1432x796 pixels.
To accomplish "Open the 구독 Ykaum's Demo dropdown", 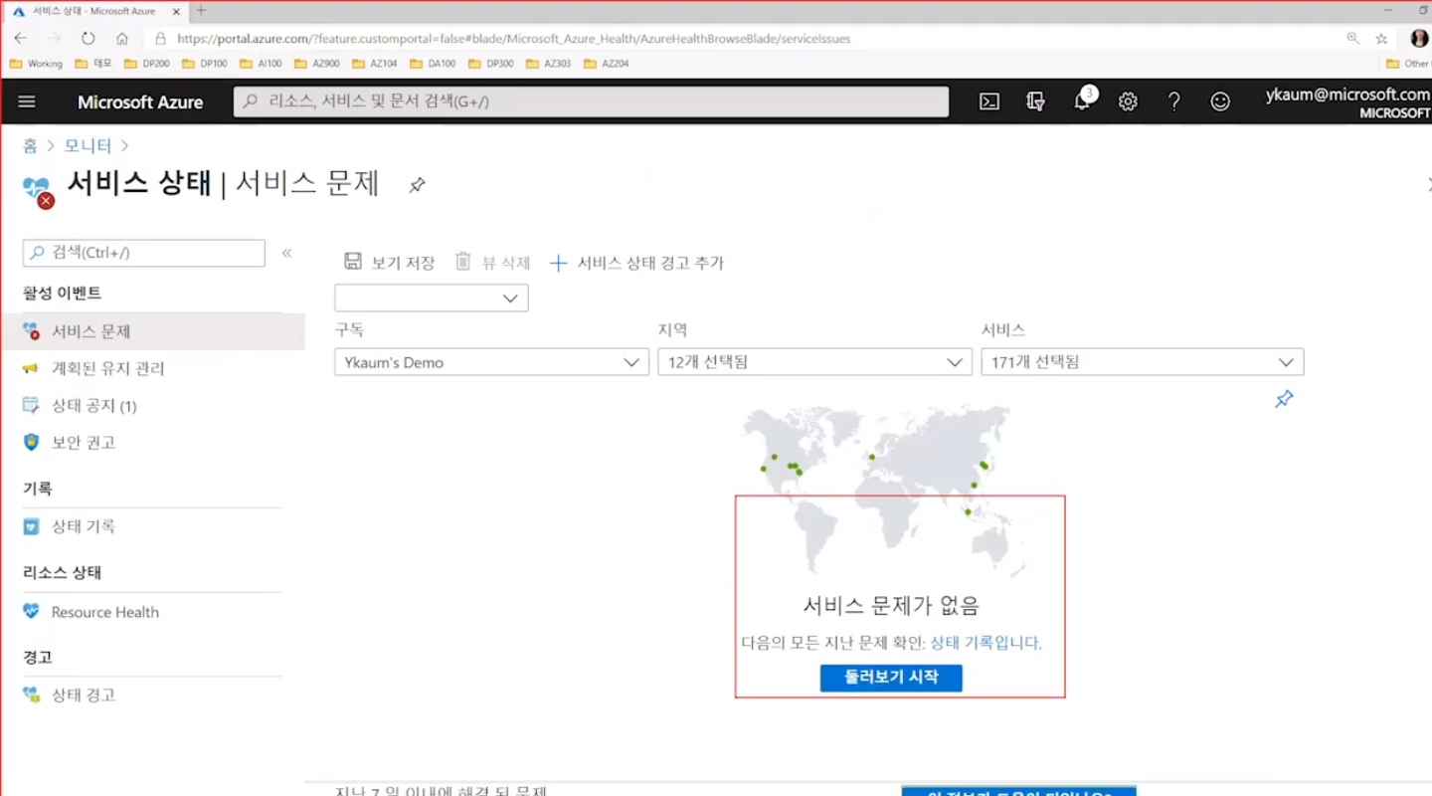I will 491,362.
